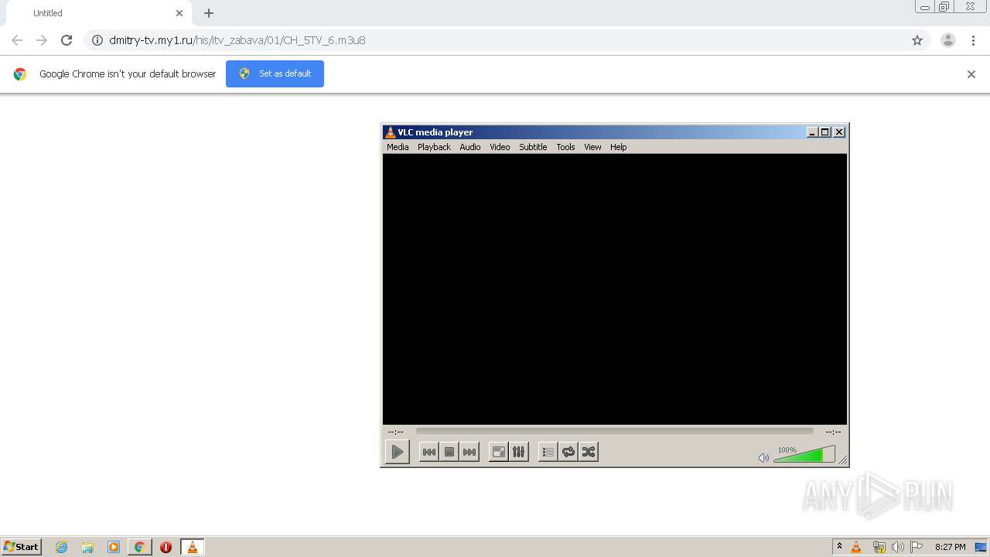Open system volume tray icon
Image resolution: width=990 pixels, height=557 pixels.
click(897, 547)
